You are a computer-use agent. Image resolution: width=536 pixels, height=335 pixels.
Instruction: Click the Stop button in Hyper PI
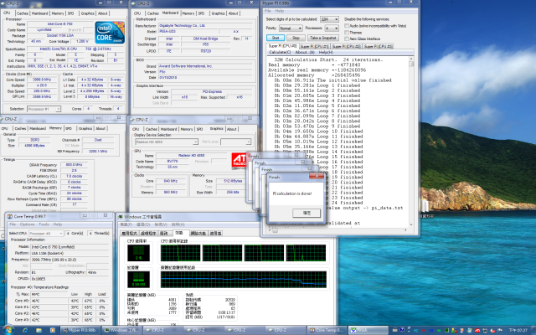click(296, 38)
